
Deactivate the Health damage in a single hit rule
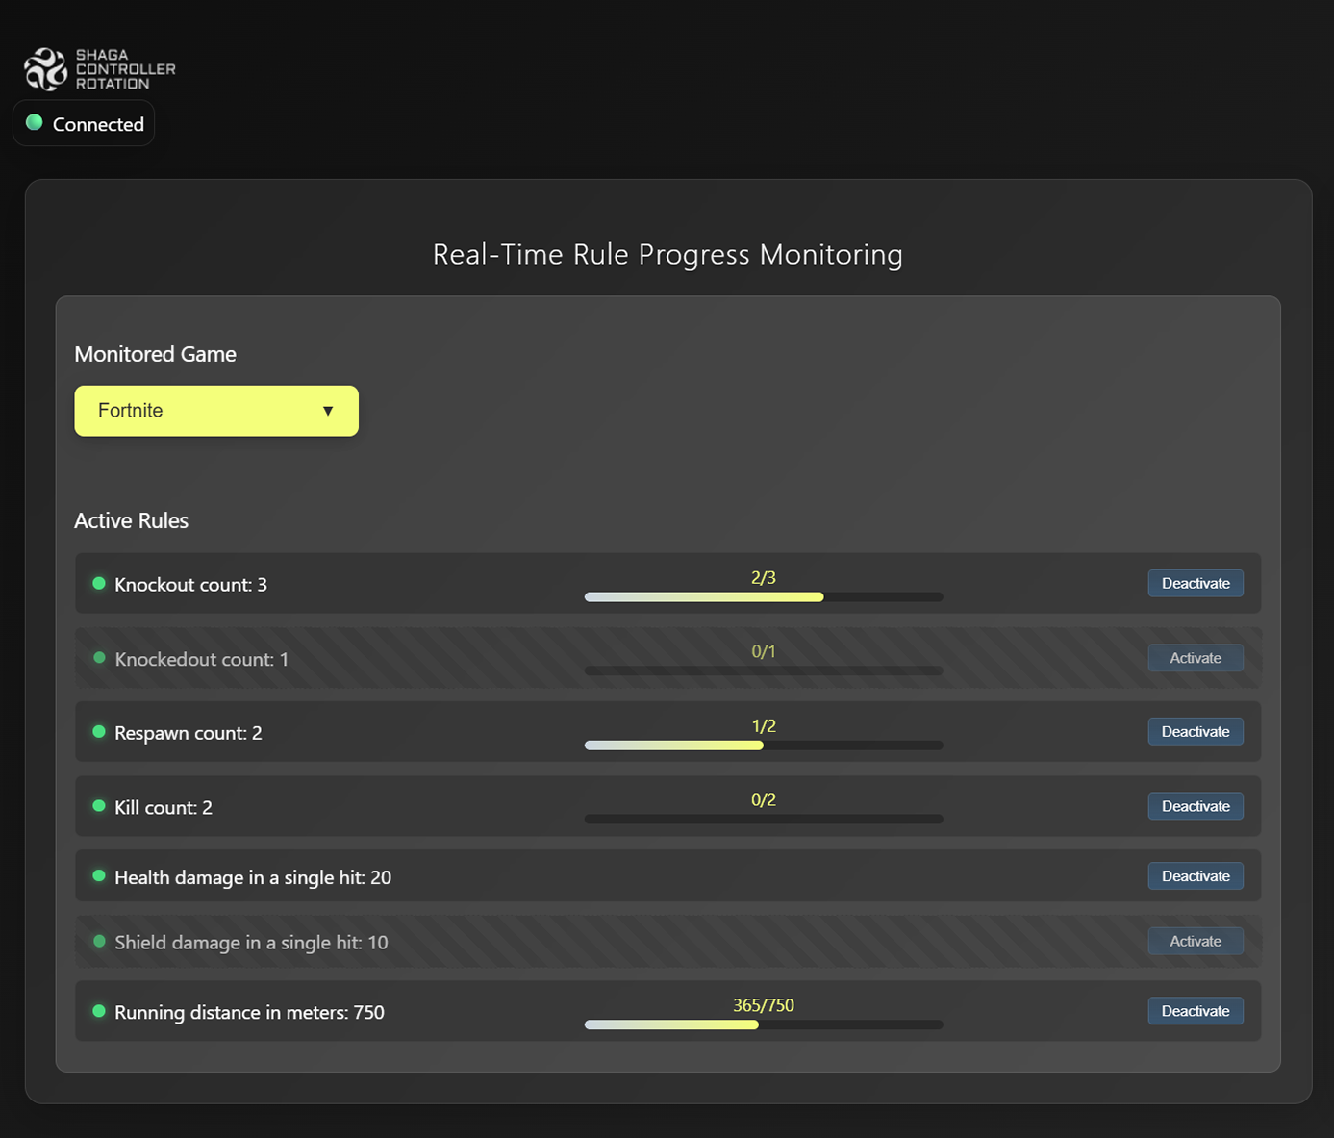click(x=1196, y=875)
